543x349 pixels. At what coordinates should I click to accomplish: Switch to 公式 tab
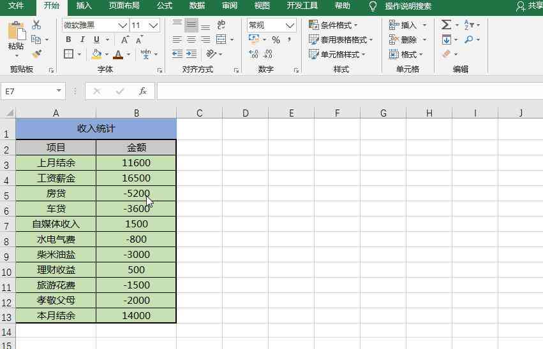pos(165,6)
